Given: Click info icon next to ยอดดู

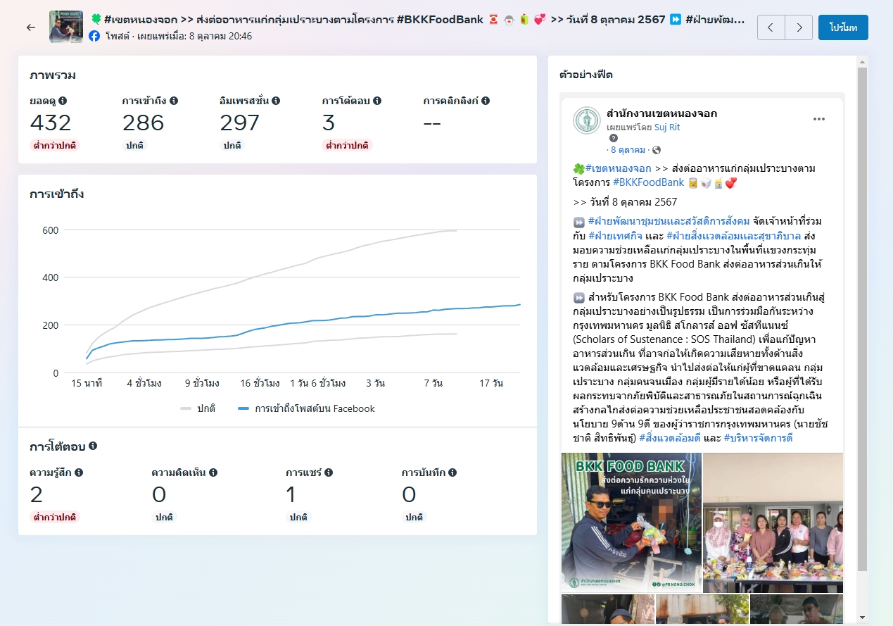Looking at the screenshot, I should 63,101.
